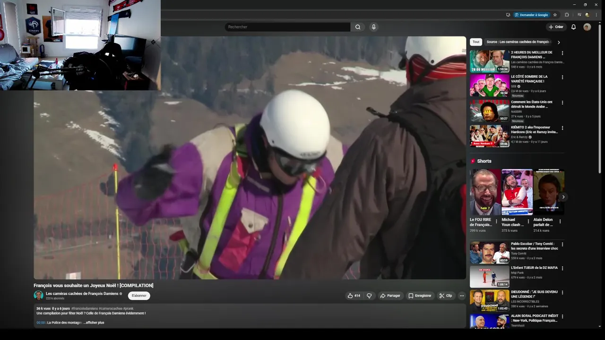The height and width of the screenshot is (340, 605).
Task: Jump to 00:00 timestamp in description
Action: (41, 323)
